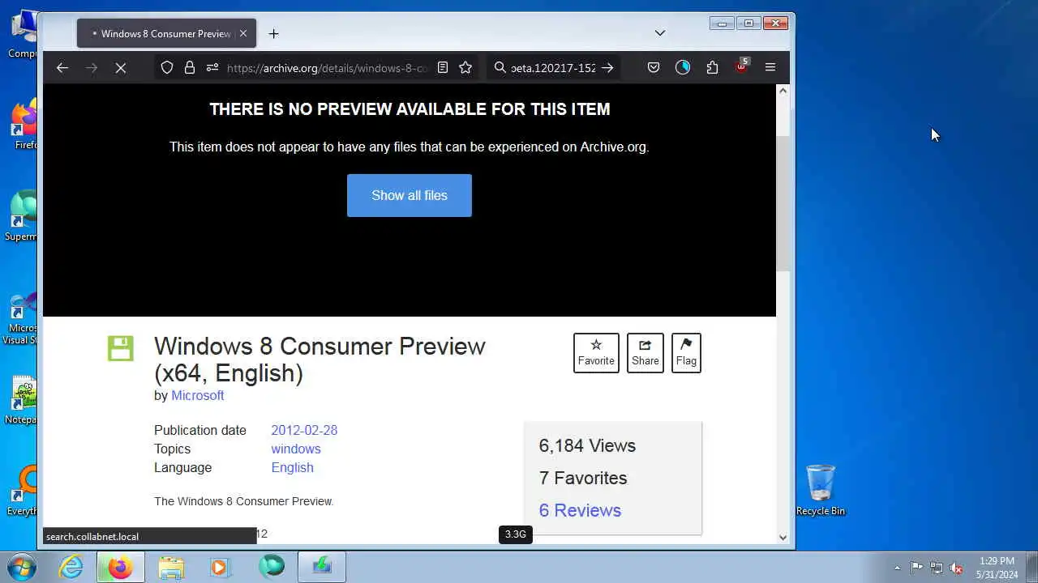Open the uBlock Origin extension icon
Screen dimensions: 1038x583
pyautogui.click(x=741, y=67)
